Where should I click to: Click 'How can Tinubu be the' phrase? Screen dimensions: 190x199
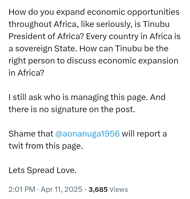pyautogui.click(x=124, y=48)
